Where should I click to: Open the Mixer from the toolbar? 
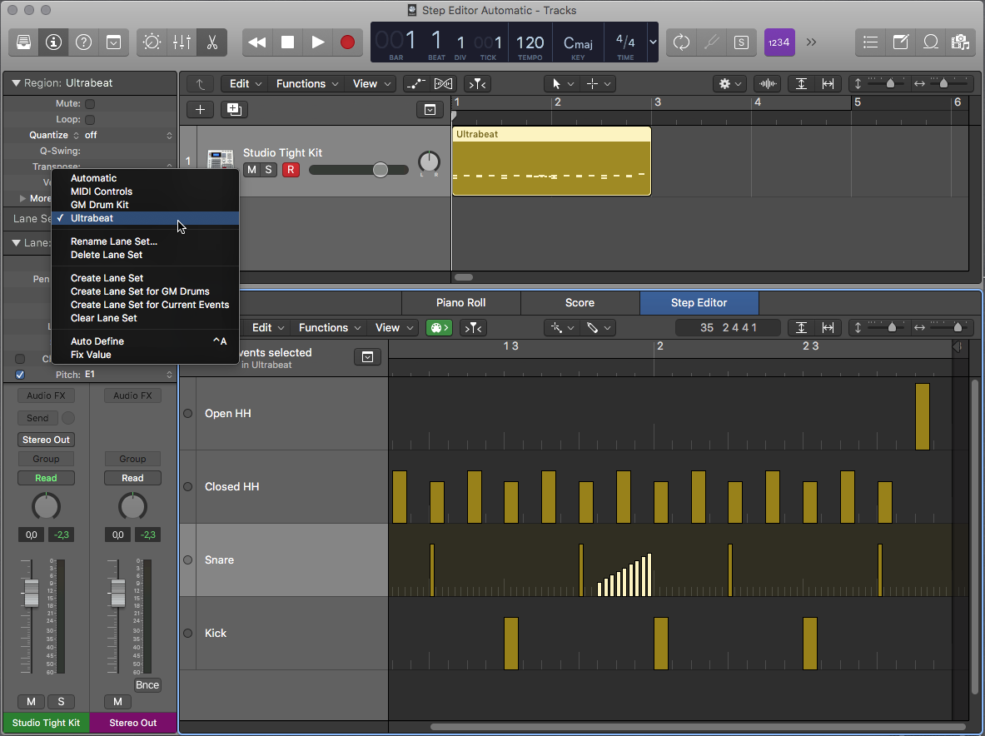click(182, 42)
